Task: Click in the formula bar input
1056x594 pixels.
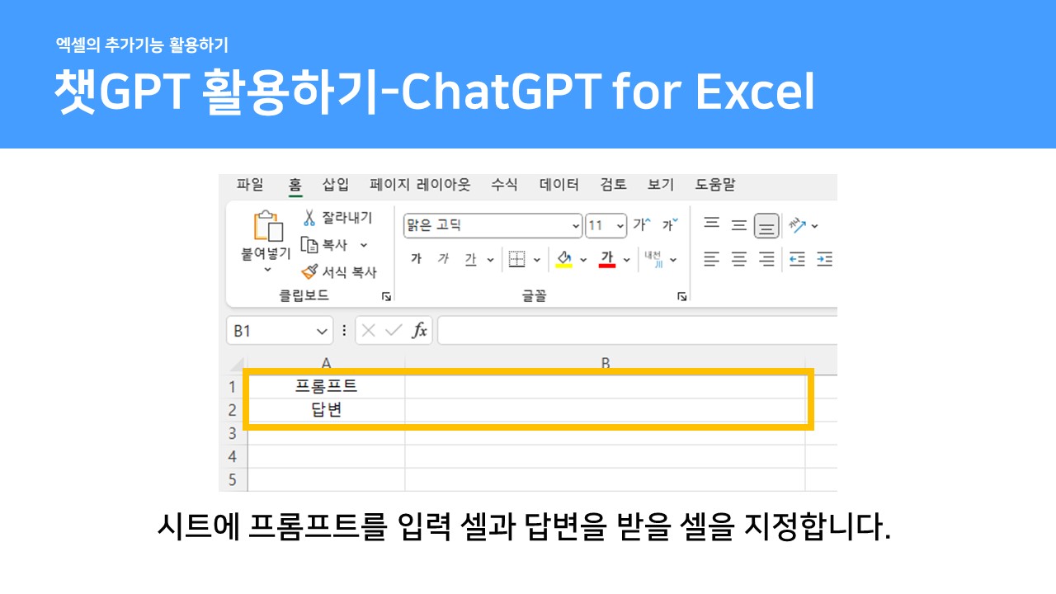Action: click(x=637, y=330)
